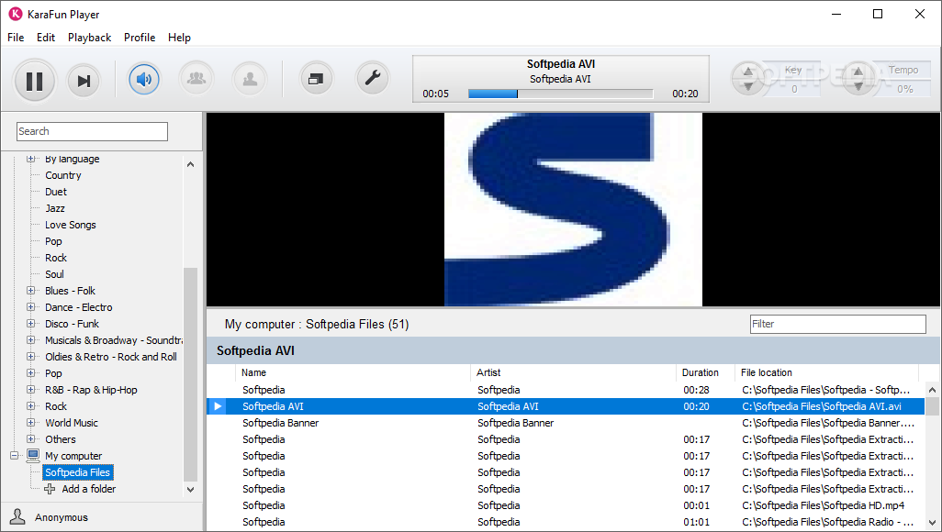
Task: Select Love Songs in the tree
Action: click(x=71, y=225)
